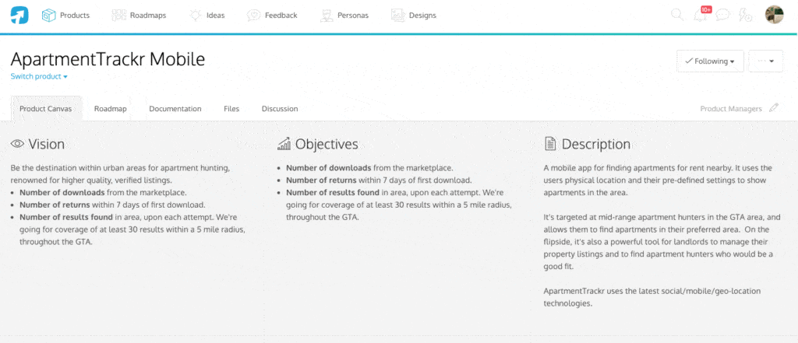Click the Vision eye icon
The height and width of the screenshot is (343, 798).
point(18,144)
